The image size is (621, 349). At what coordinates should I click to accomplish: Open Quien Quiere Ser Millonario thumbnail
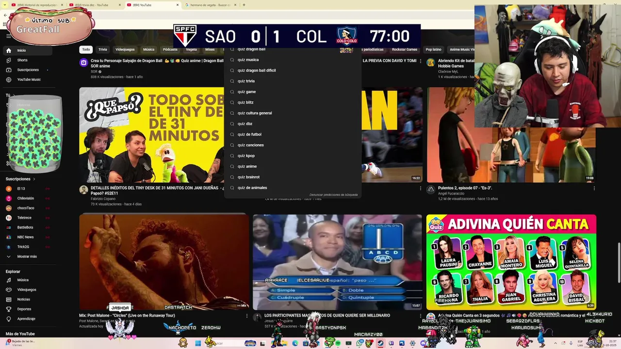337,262
